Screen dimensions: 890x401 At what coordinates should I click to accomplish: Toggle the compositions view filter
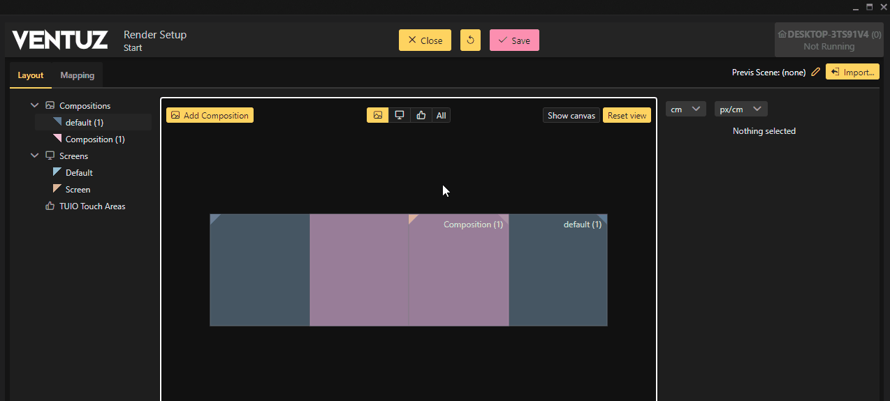[x=377, y=115]
